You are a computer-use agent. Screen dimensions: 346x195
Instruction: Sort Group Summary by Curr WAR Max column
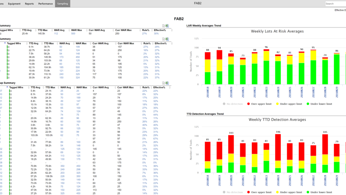tap(125, 87)
